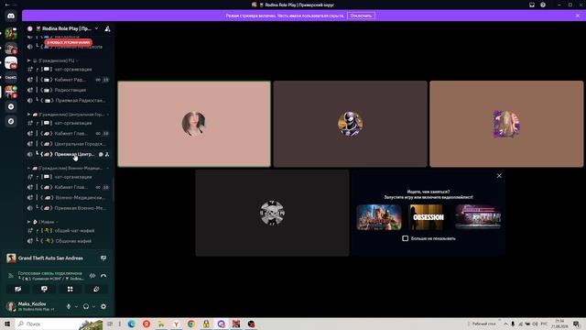Image resolution: width=586 pixels, height=330 pixels.
Task: Share screen icon beside Grand Theft Auto
Action: click(103, 258)
